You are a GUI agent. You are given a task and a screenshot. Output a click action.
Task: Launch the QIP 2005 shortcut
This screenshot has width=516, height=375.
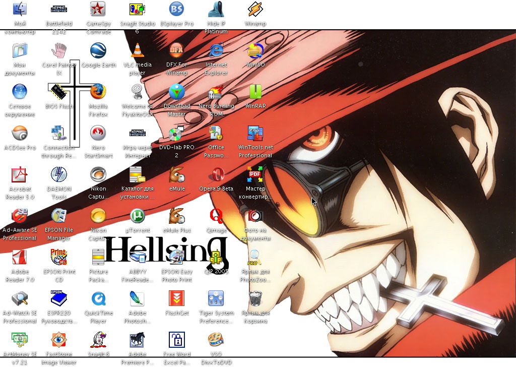(x=216, y=257)
